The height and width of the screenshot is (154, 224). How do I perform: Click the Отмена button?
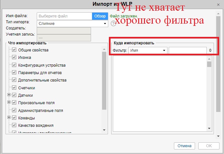185,146
